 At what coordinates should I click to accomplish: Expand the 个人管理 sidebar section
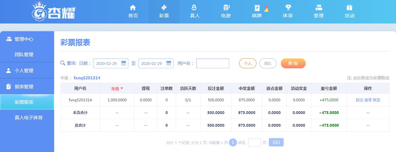pyautogui.click(x=24, y=71)
